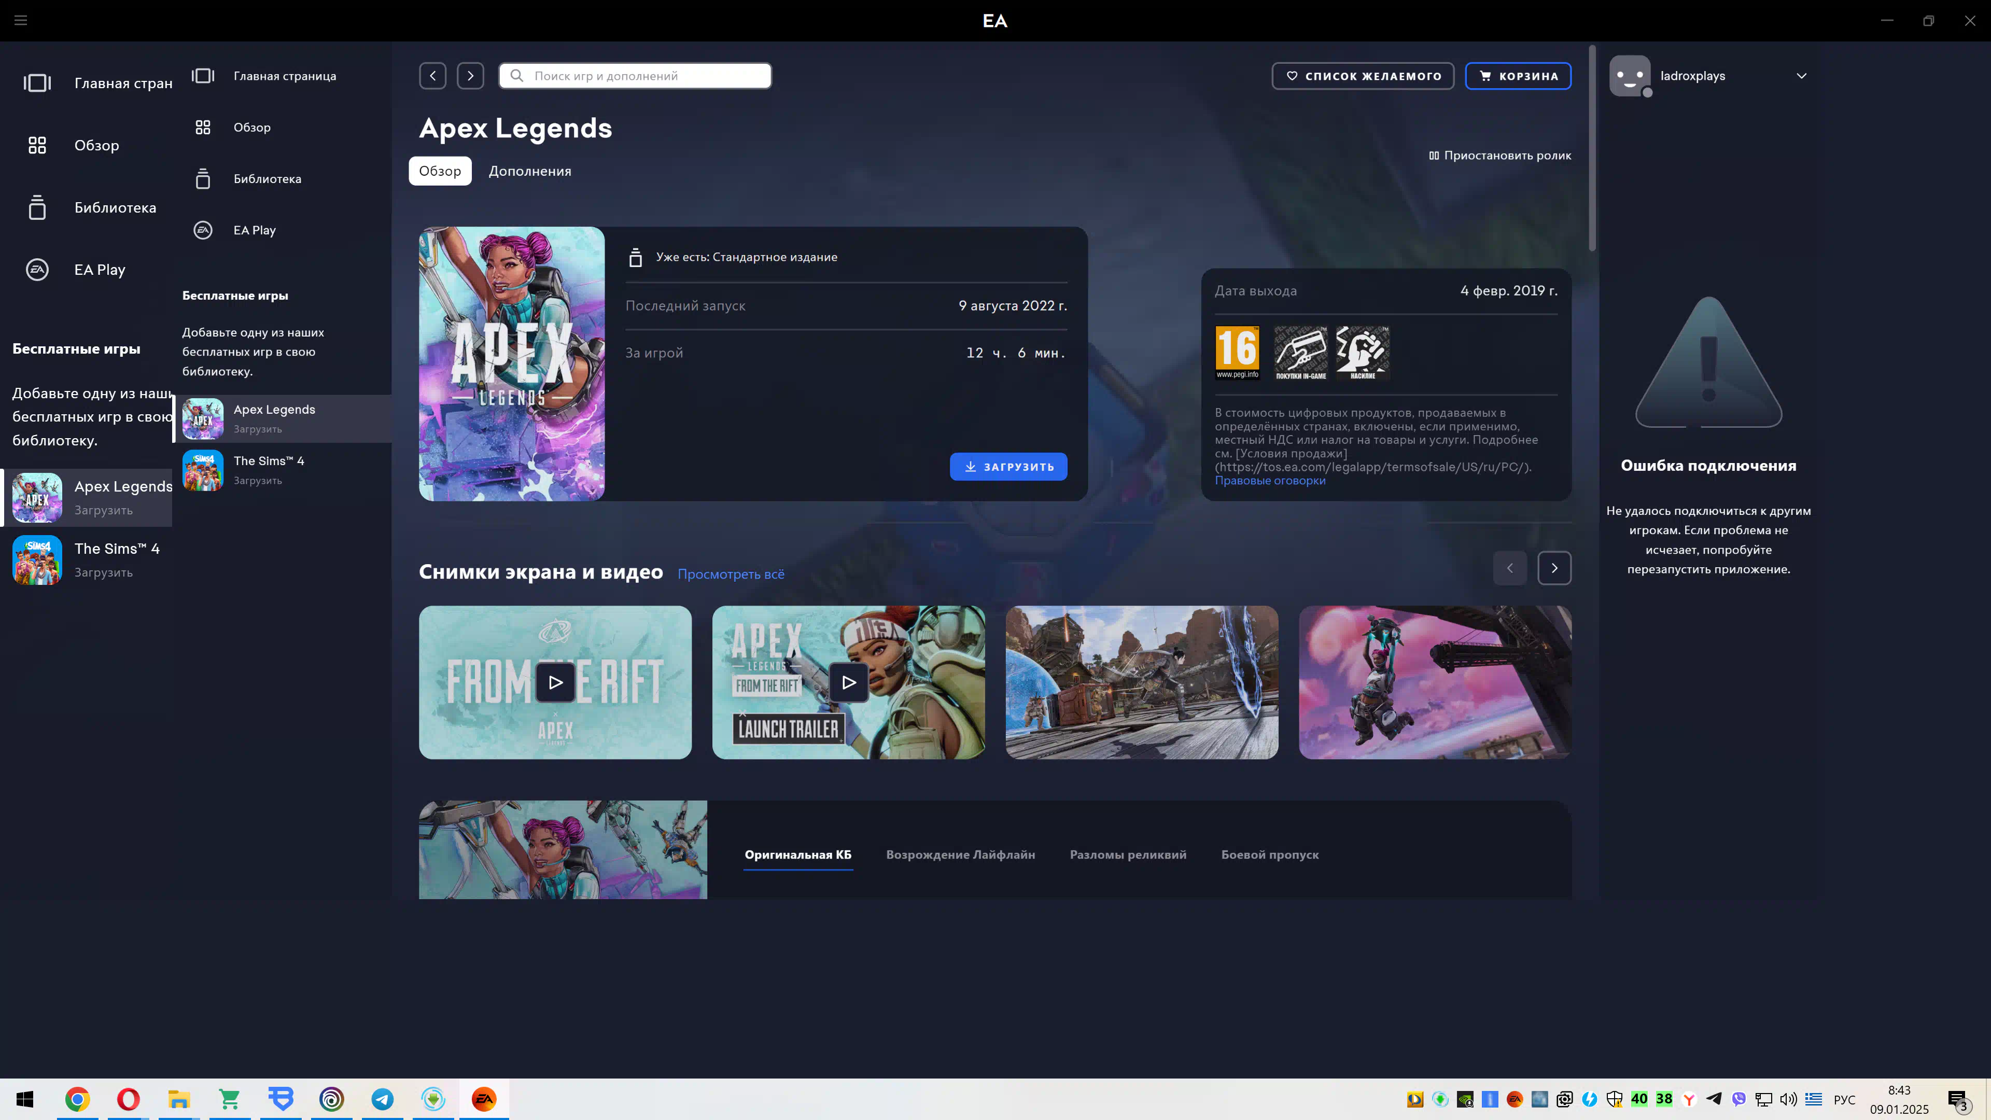Screen dimensions: 1991x1120
Task: Go back with the left arrow navigation button
Action: [x=433, y=76]
